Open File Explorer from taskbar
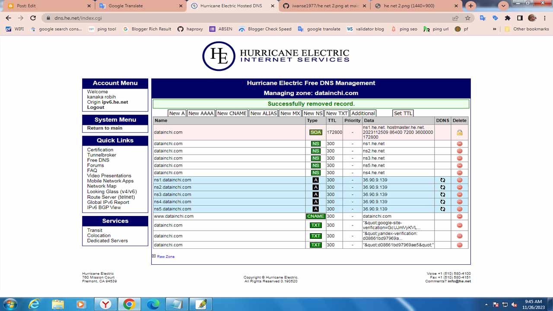553x311 pixels. pos(58,304)
